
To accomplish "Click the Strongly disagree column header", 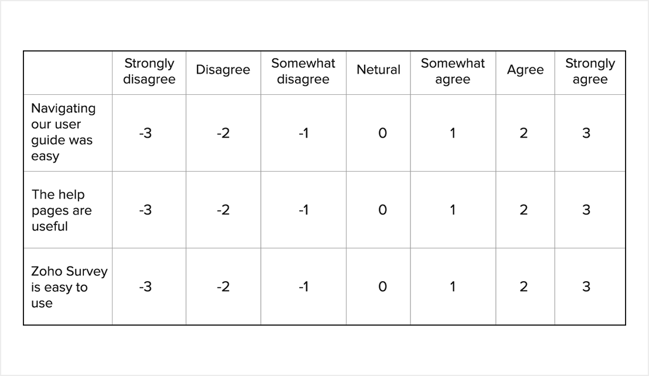I will pyautogui.click(x=149, y=71).
